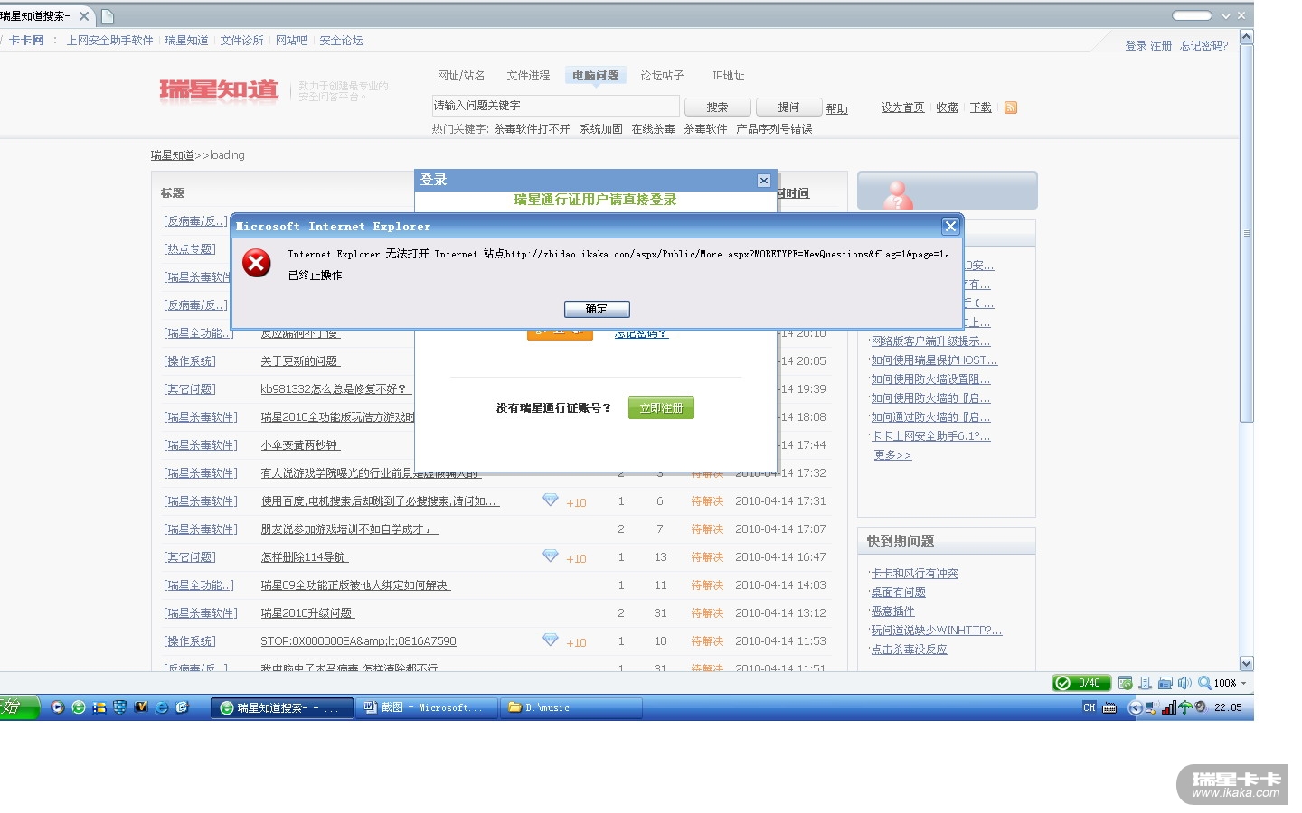Open 上网安全助手软件 in the top navigation
Screen dimensions: 1302x813
110,41
